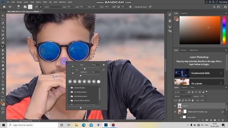Toggle Smart Filters visibility eye
This screenshot has height=128, width=228.
pos(181,117)
